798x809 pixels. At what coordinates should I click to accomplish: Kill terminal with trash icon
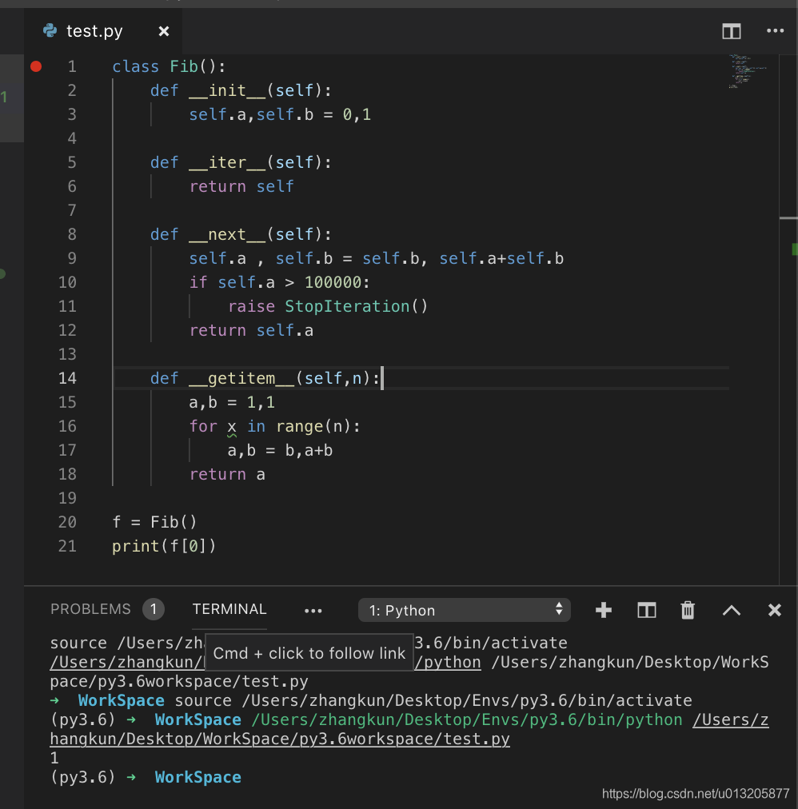coord(688,611)
